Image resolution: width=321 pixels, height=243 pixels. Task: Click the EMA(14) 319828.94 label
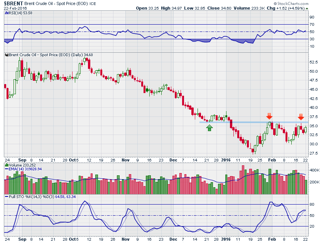click(25, 169)
